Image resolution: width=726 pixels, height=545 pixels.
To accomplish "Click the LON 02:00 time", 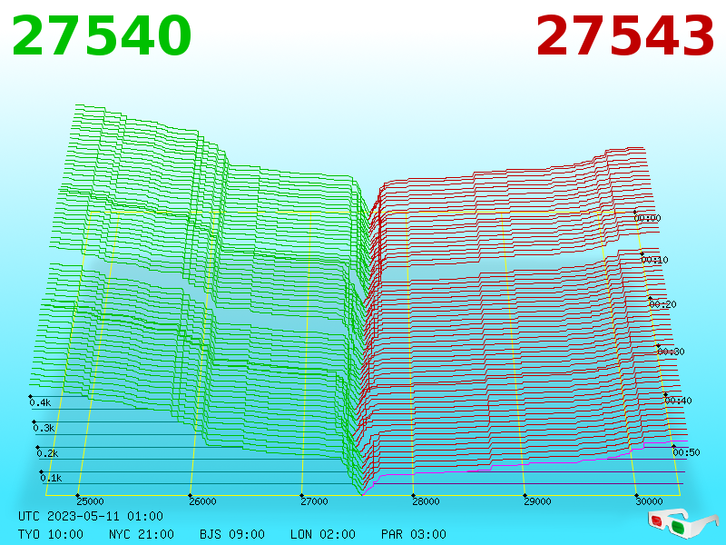I will (323, 534).
